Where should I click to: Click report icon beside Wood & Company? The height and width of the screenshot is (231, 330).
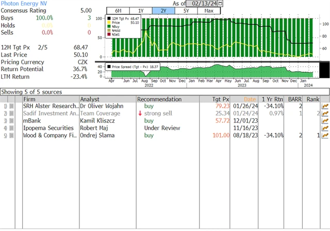12,136
